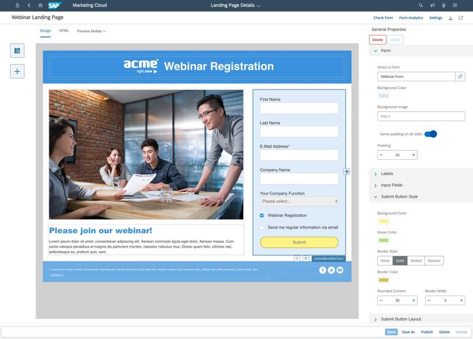Click Cancel in footer bar

[461, 332]
